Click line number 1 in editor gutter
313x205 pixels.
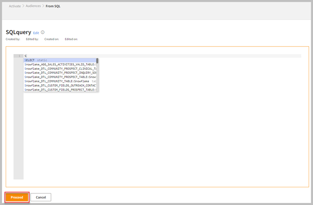18,56
